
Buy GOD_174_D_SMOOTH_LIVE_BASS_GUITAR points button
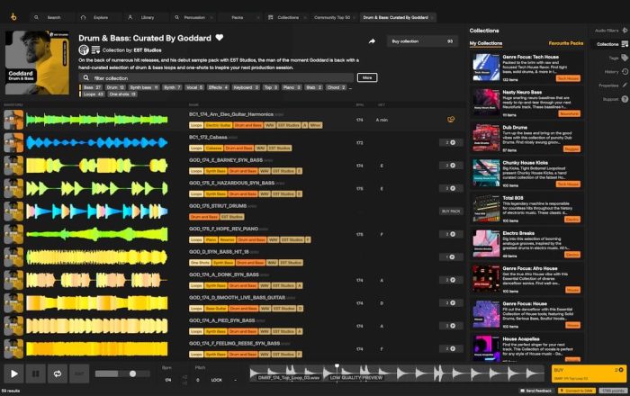point(450,302)
